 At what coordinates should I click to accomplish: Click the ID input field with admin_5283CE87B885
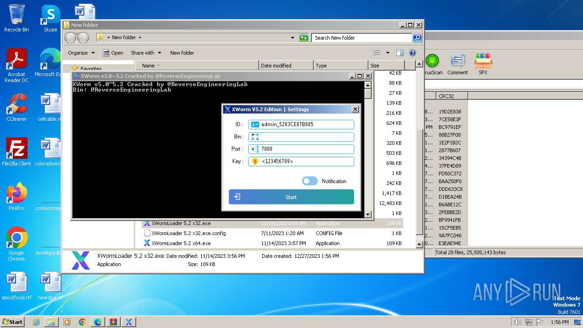[x=301, y=124]
